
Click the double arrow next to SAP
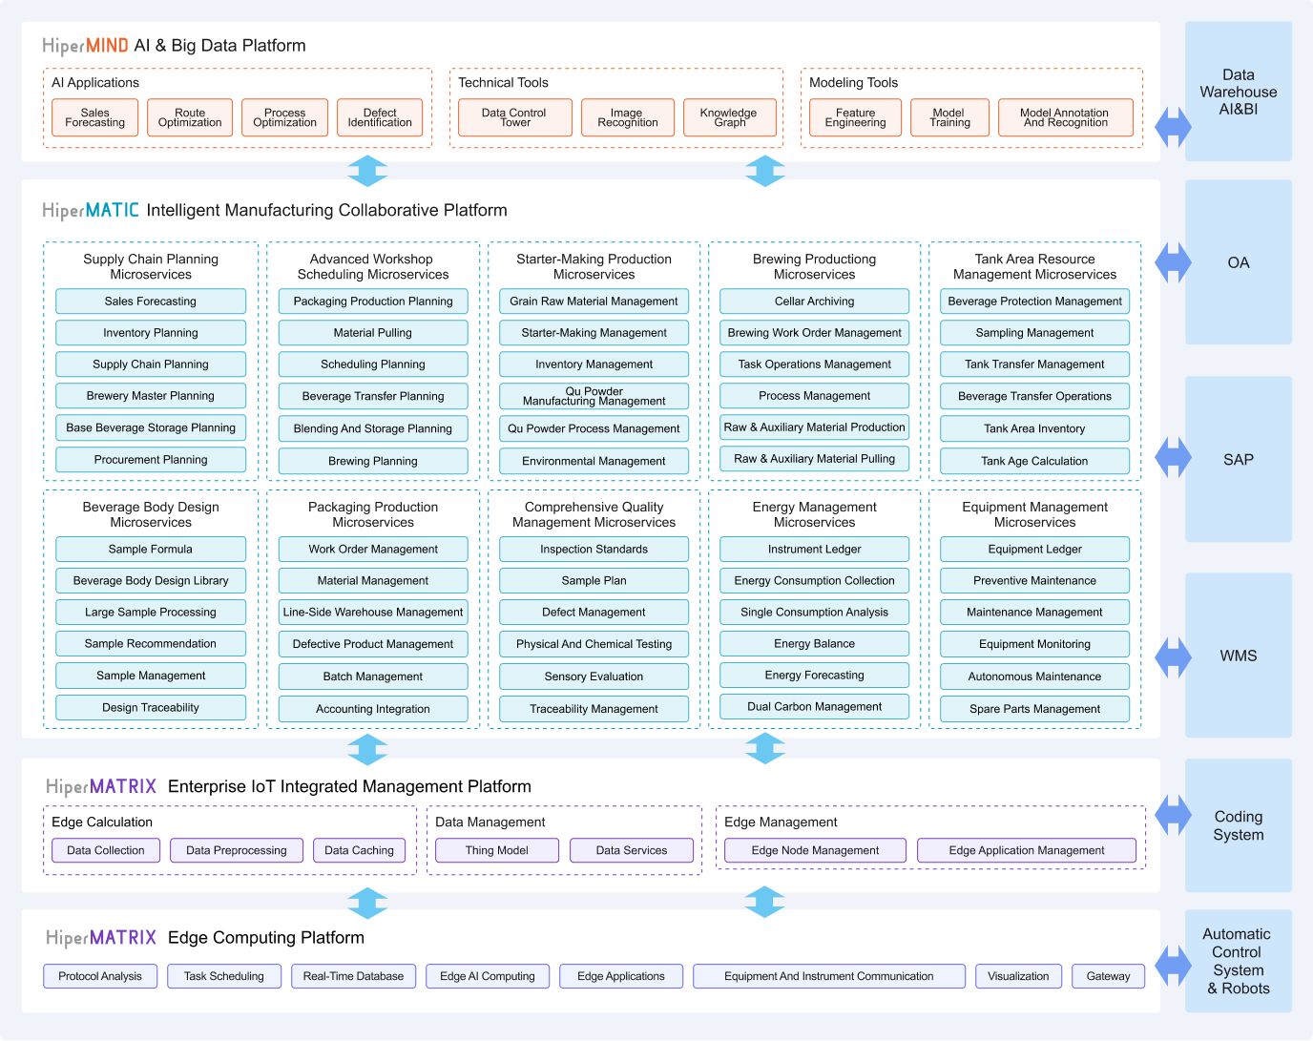(x=1173, y=458)
